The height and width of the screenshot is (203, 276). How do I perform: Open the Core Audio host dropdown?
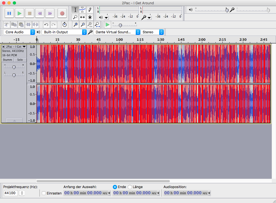tap(32, 32)
